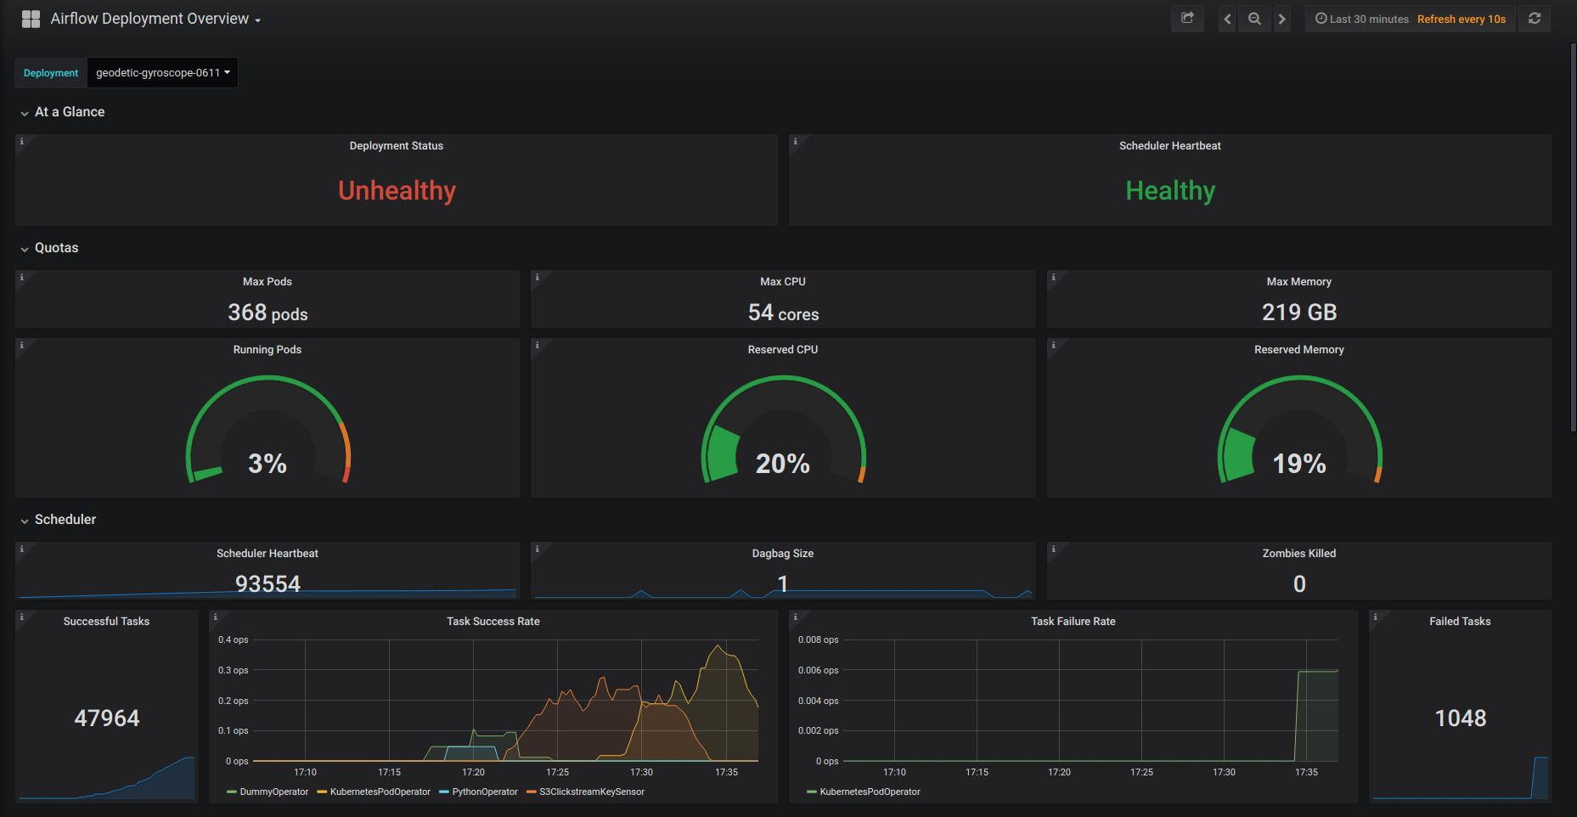Collapse the Scheduler row
The width and height of the screenshot is (1577, 817).
tap(64, 519)
